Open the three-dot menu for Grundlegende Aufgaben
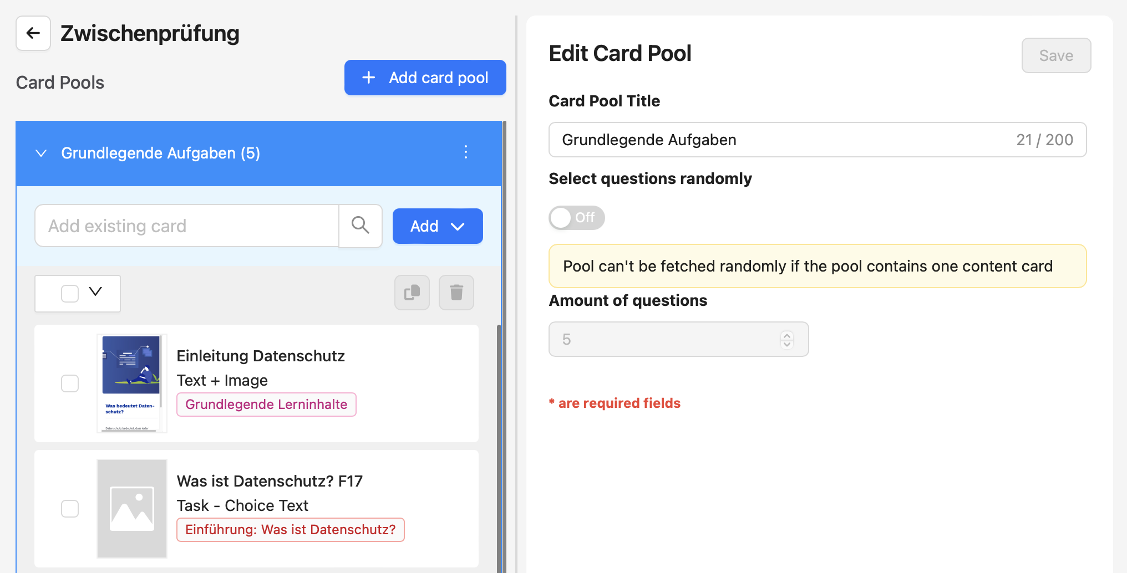The width and height of the screenshot is (1127, 573). tap(466, 152)
